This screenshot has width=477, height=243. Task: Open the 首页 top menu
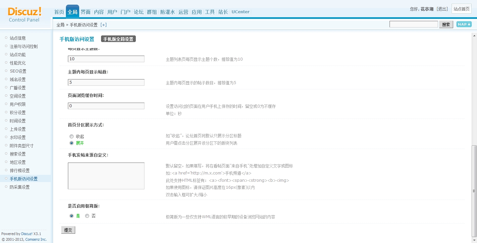click(x=59, y=12)
